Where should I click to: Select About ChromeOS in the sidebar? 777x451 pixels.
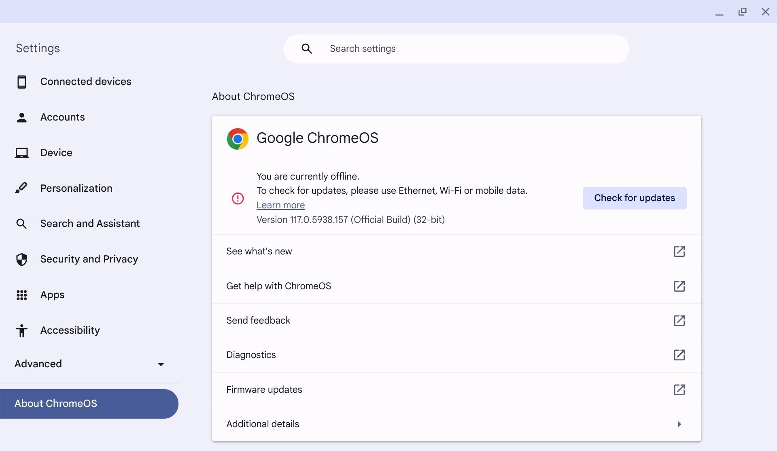(55, 403)
